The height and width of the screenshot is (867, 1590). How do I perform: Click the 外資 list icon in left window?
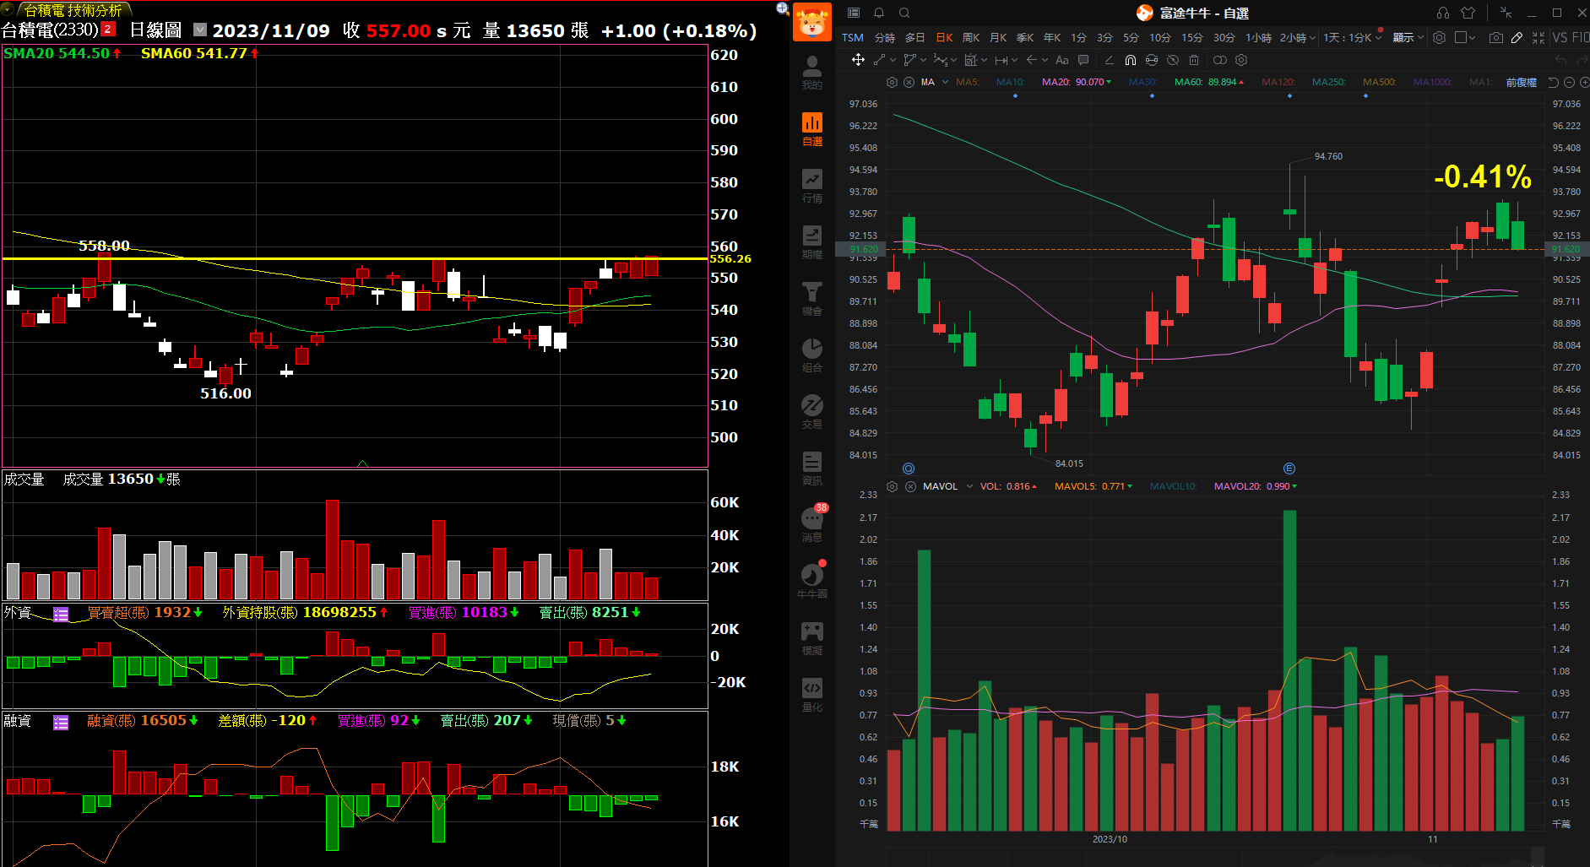pos(61,614)
